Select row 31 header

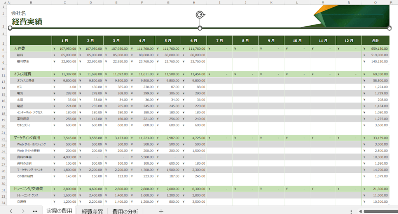(x=3, y=190)
